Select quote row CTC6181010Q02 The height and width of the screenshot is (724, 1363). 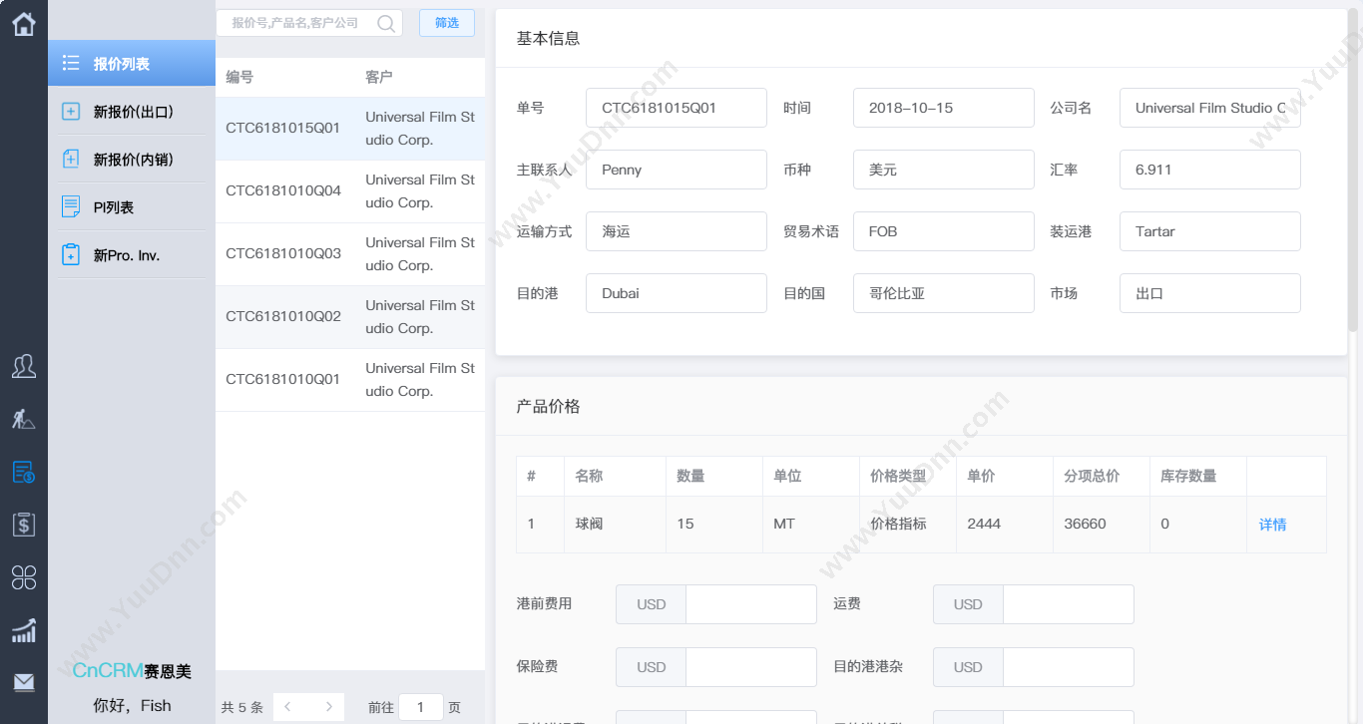350,317
